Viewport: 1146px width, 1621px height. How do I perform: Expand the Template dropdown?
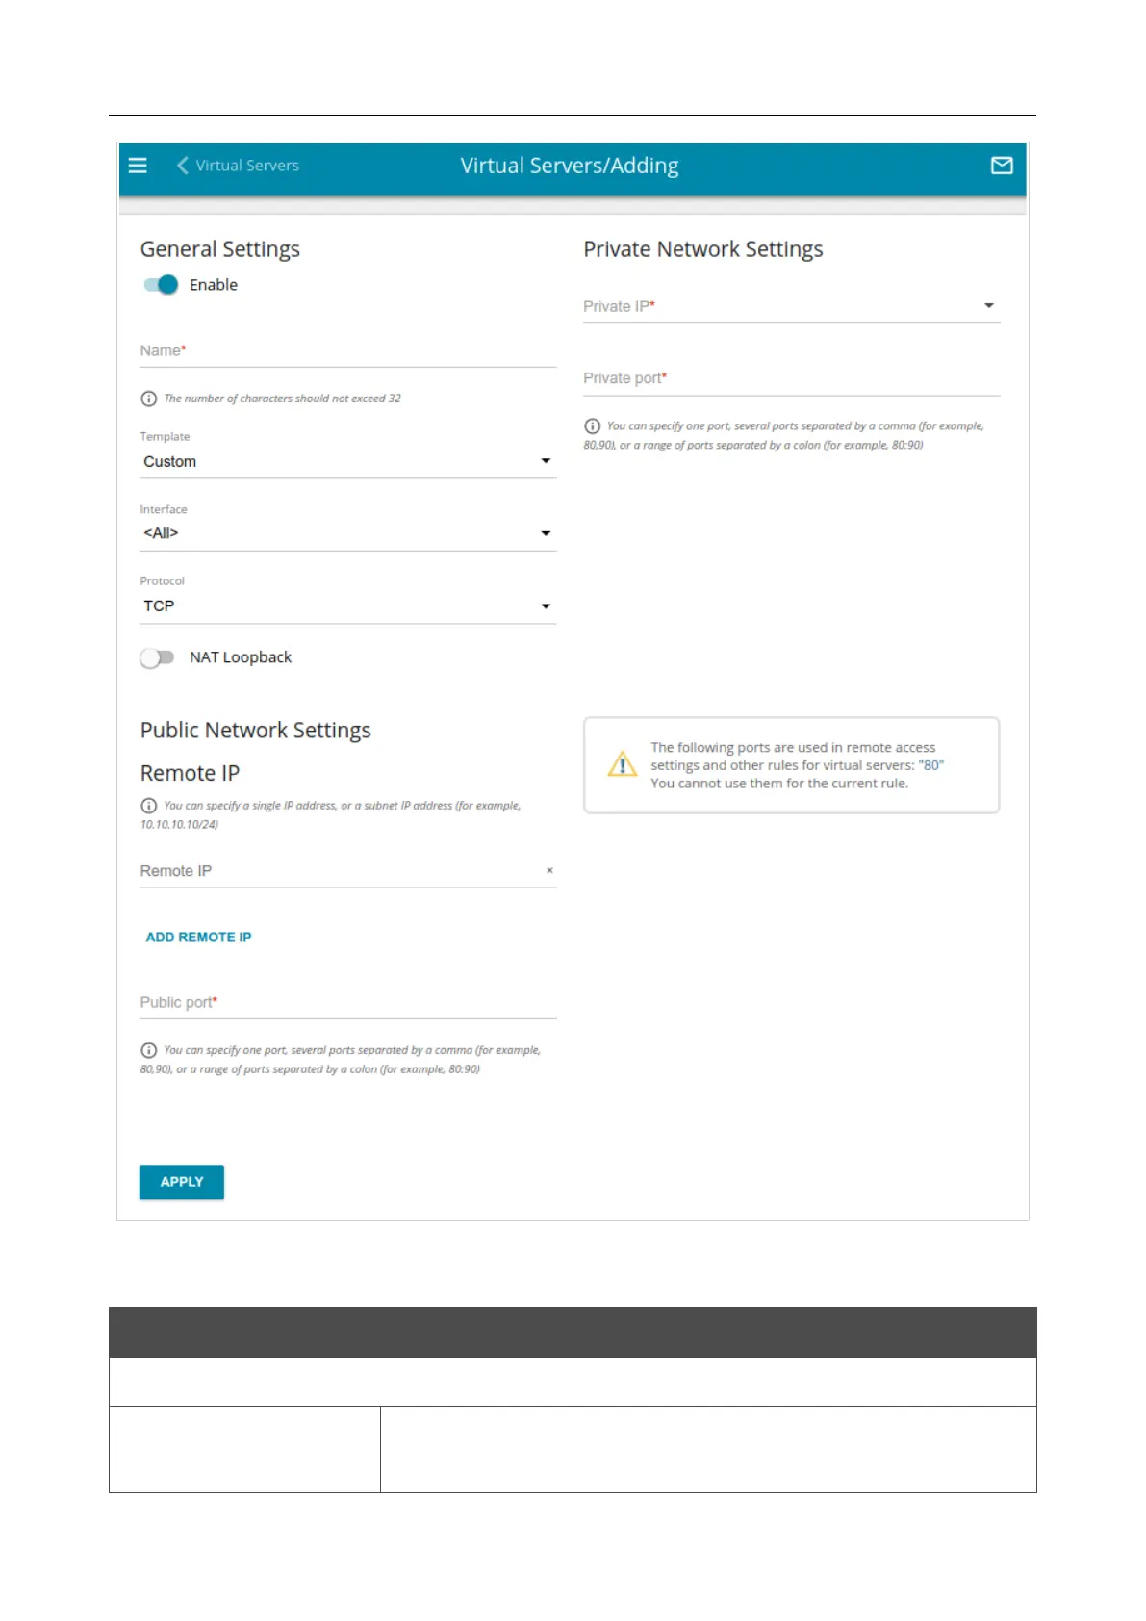pyautogui.click(x=347, y=462)
